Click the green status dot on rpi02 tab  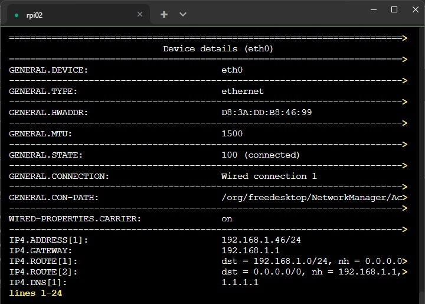[x=16, y=15]
